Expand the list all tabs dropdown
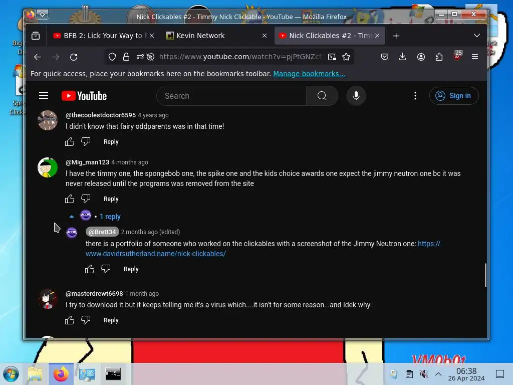 click(x=477, y=36)
